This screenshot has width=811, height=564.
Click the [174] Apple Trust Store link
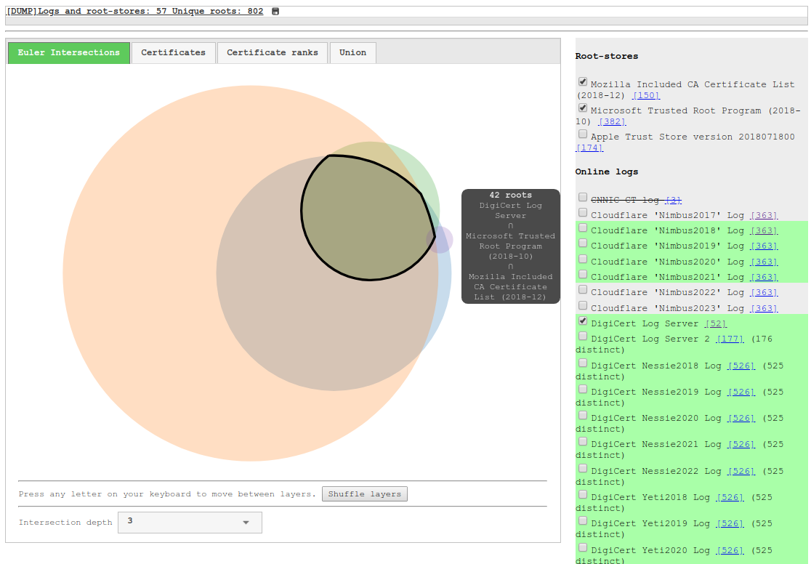(589, 148)
